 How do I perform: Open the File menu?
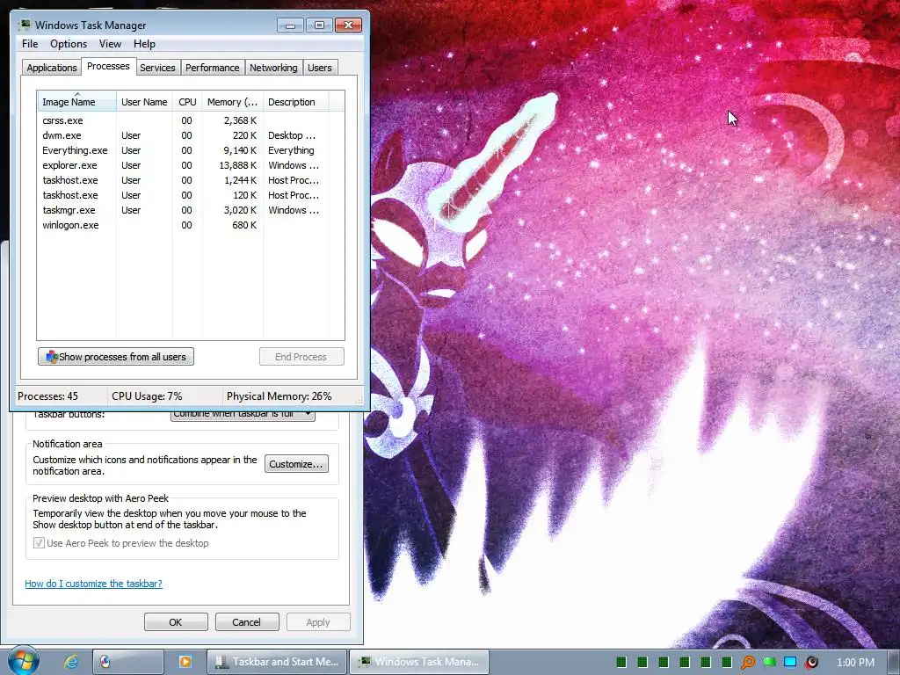point(30,44)
